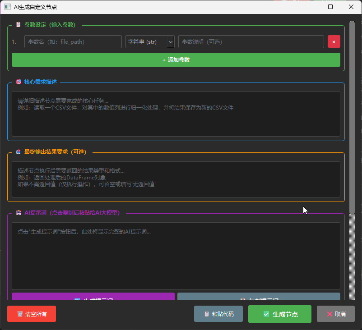Open the parameter type dropdown showing 字符串 (str)
The image size is (362, 330).
coord(149,41)
